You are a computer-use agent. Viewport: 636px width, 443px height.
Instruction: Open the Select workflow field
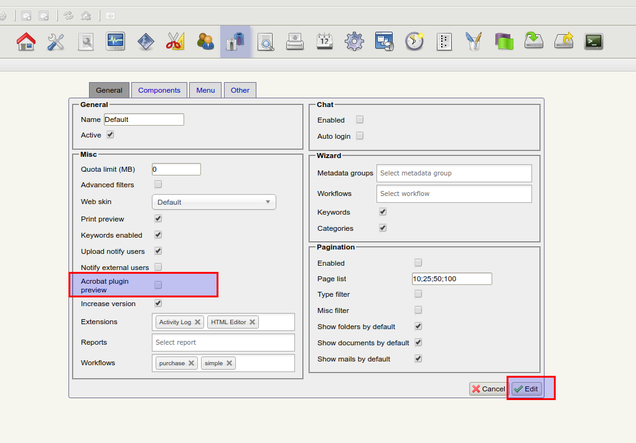click(454, 194)
